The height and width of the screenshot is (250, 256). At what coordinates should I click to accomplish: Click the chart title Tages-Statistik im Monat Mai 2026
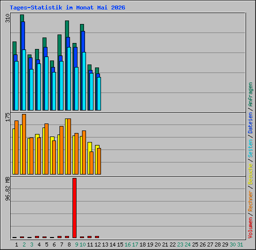[x=67, y=7]
